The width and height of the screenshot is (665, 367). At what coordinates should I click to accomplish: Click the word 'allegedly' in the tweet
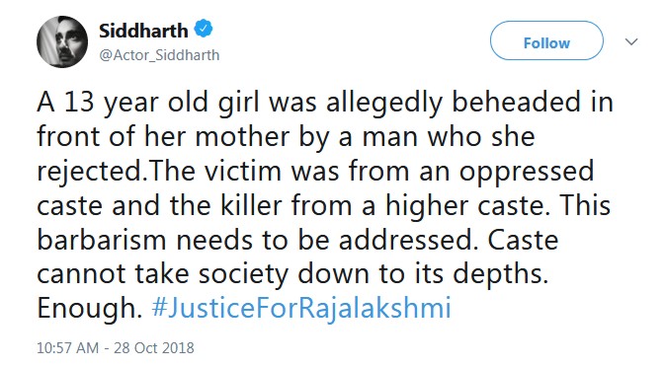[x=384, y=105]
